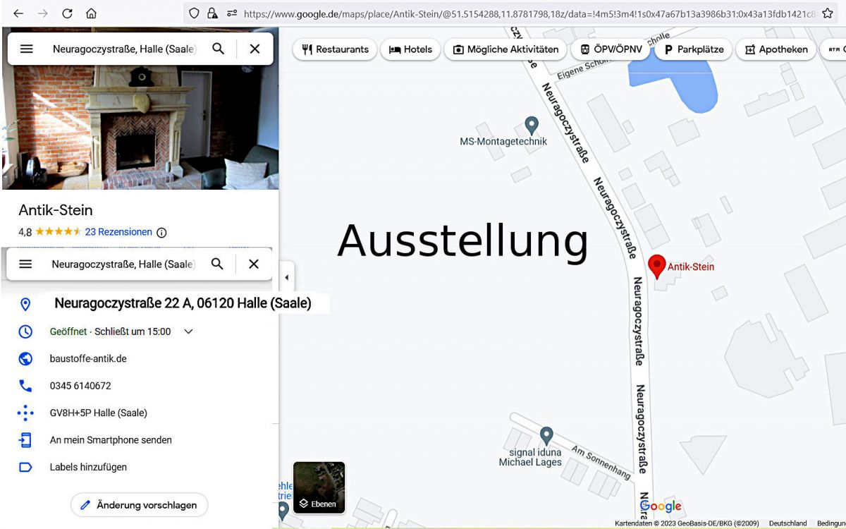The image size is (846, 529).
Task: Open the 23 Rezensionen reviews link
Action: tap(118, 232)
